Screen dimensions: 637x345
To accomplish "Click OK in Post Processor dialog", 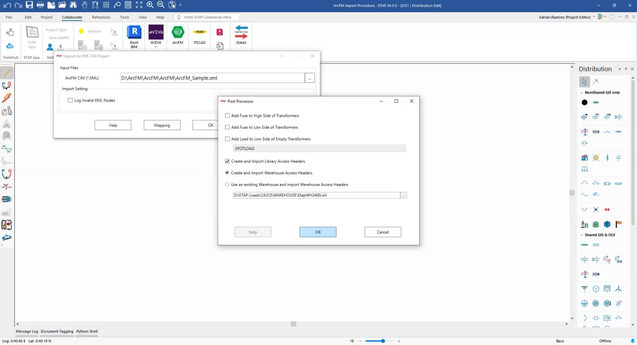I will tap(318, 232).
